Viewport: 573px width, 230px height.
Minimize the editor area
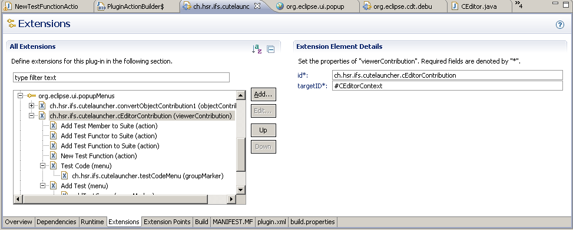coord(555,3)
